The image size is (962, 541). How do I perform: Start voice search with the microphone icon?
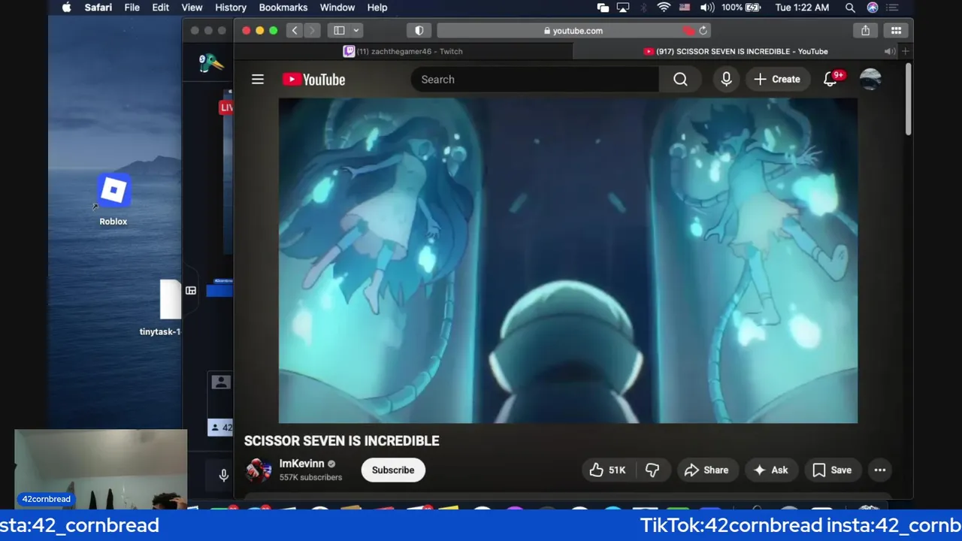pos(726,79)
